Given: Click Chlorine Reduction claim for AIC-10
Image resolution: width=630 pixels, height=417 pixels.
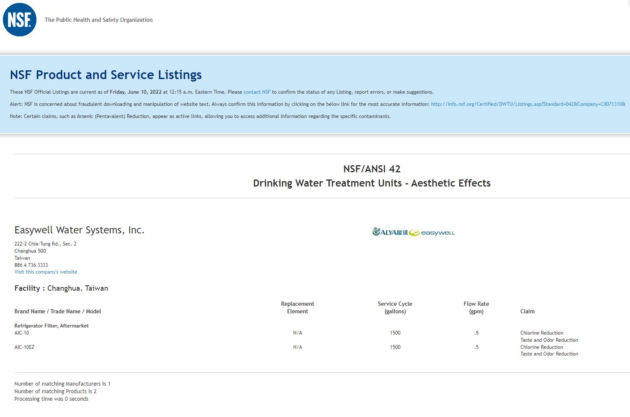Looking at the screenshot, I should (542, 333).
